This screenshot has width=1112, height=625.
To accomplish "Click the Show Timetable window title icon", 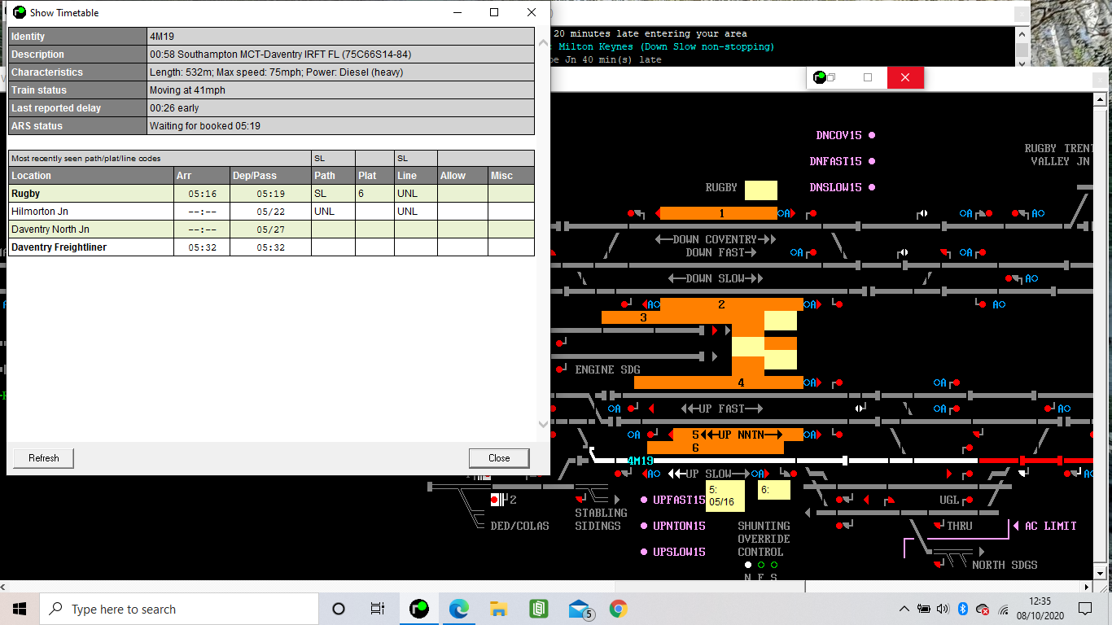I will point(19,12).
